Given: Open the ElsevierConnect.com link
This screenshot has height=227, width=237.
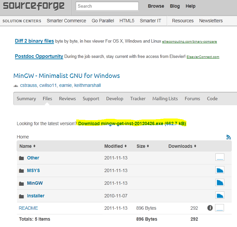Looking at the screenshot, I should [203, 57].
